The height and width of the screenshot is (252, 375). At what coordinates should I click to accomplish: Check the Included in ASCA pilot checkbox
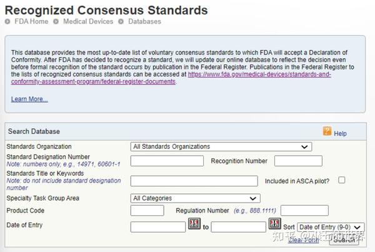(x=341, y=180)
